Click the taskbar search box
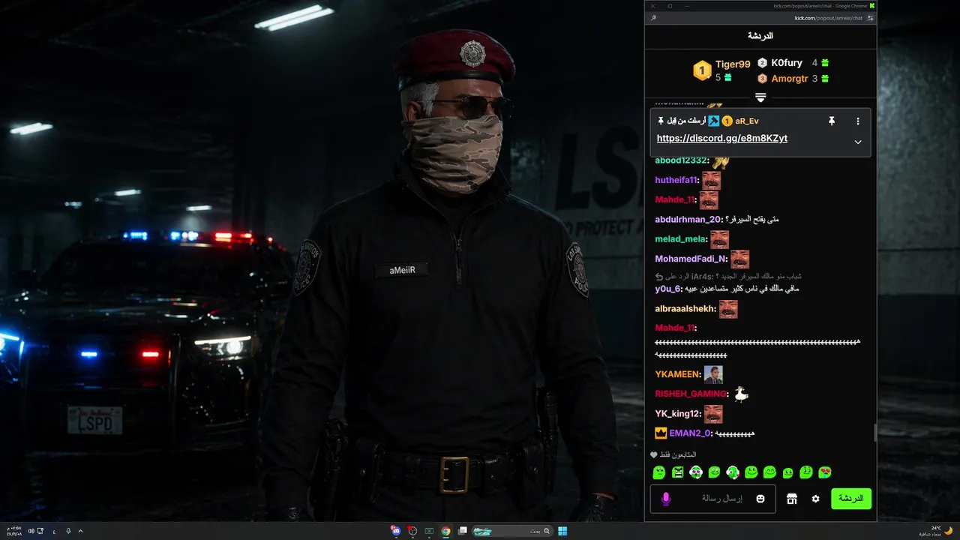Image resolution: width=960 pixels, height=540 pixels. [513, 531]
